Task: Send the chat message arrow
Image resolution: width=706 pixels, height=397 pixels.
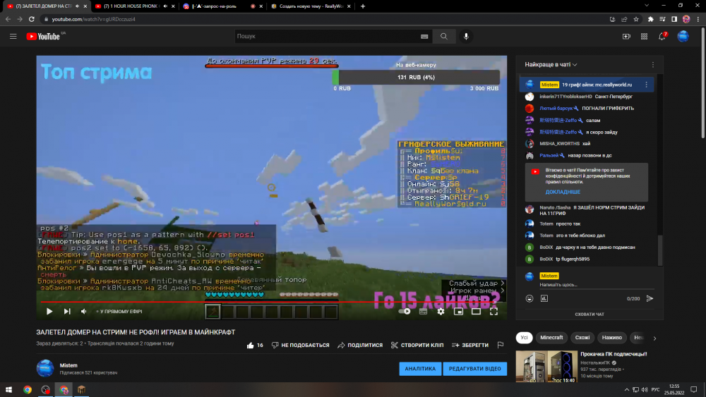Action: pyautogui.click(x=650, y=298)
